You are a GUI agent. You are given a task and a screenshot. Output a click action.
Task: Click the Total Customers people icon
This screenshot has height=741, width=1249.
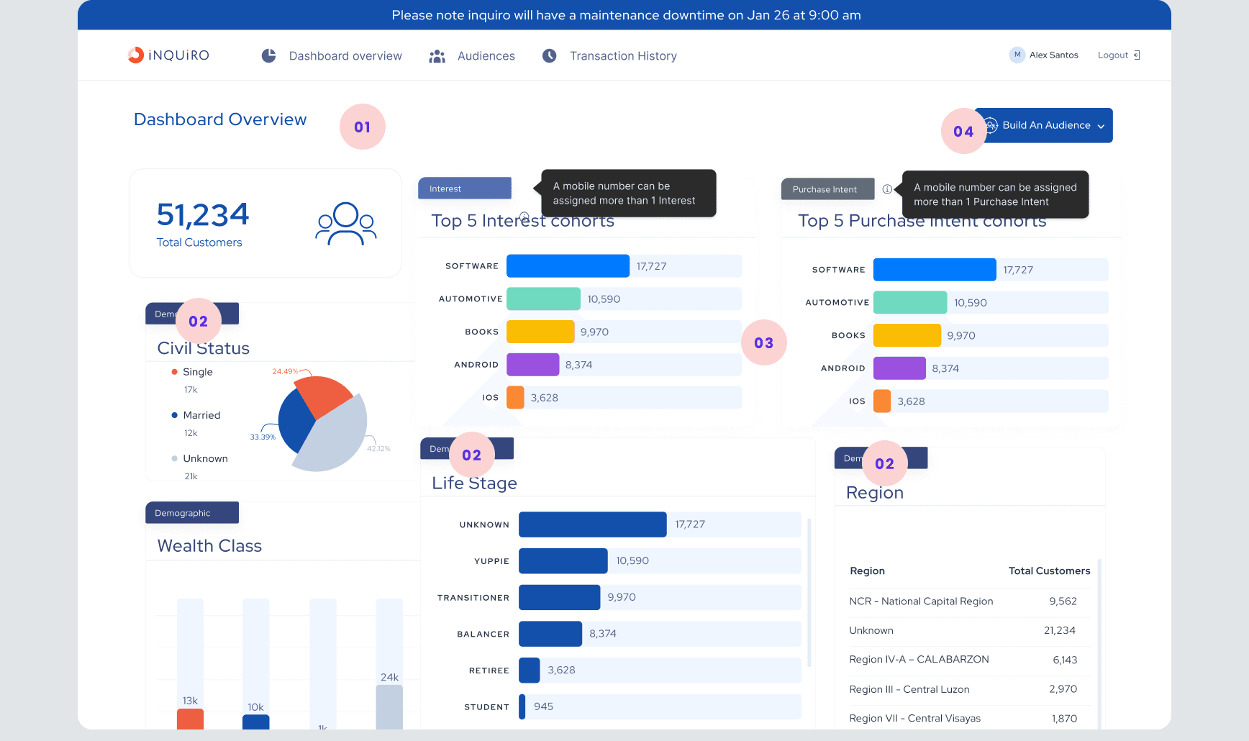(346, 224)
